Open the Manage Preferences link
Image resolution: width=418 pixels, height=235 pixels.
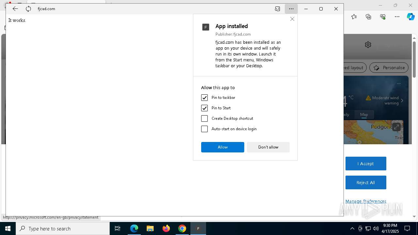click(x=366, y=201)
